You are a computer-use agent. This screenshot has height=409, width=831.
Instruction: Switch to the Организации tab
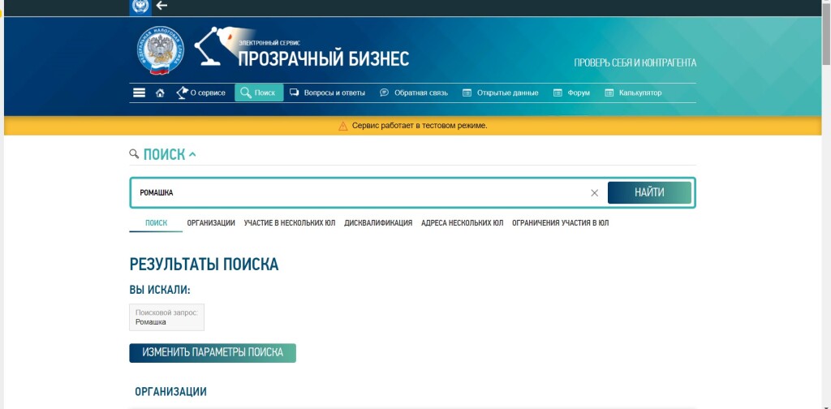pyautogui.click(x=211, y=223)
